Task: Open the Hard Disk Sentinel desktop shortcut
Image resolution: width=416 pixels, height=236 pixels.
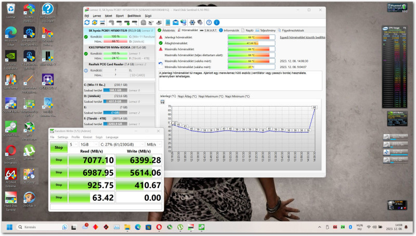Action: click(x=11, y=201)
